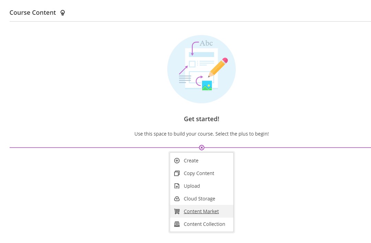371x243 pixels.
Task: Click the Content Collection icon
Action: [x=177, y=224]
